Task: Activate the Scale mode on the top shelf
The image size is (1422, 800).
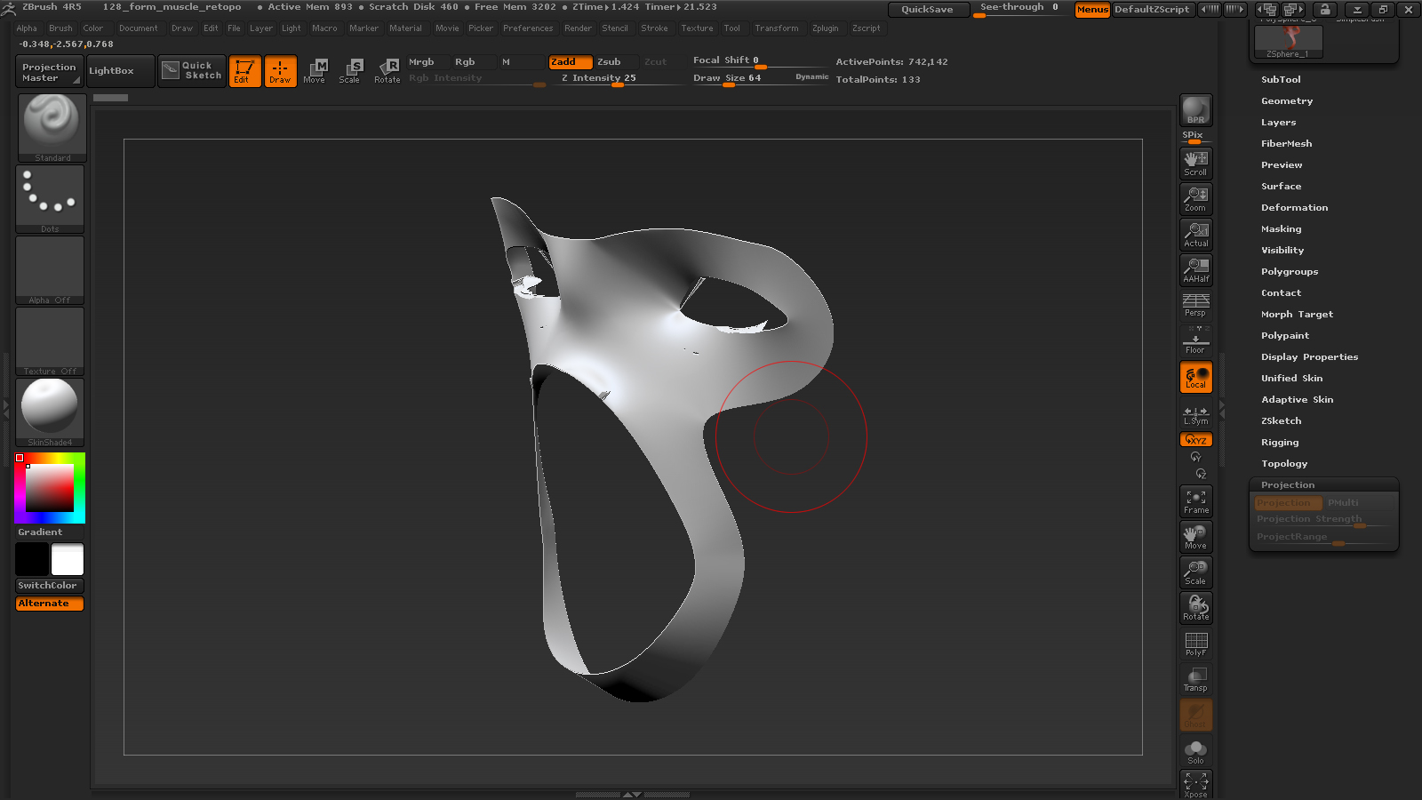Action: (351, 71)
